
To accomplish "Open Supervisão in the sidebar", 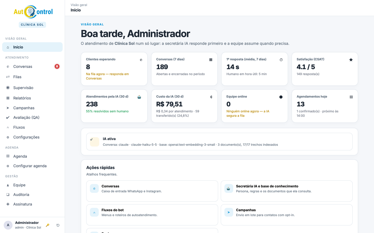I will pos(32,88).
